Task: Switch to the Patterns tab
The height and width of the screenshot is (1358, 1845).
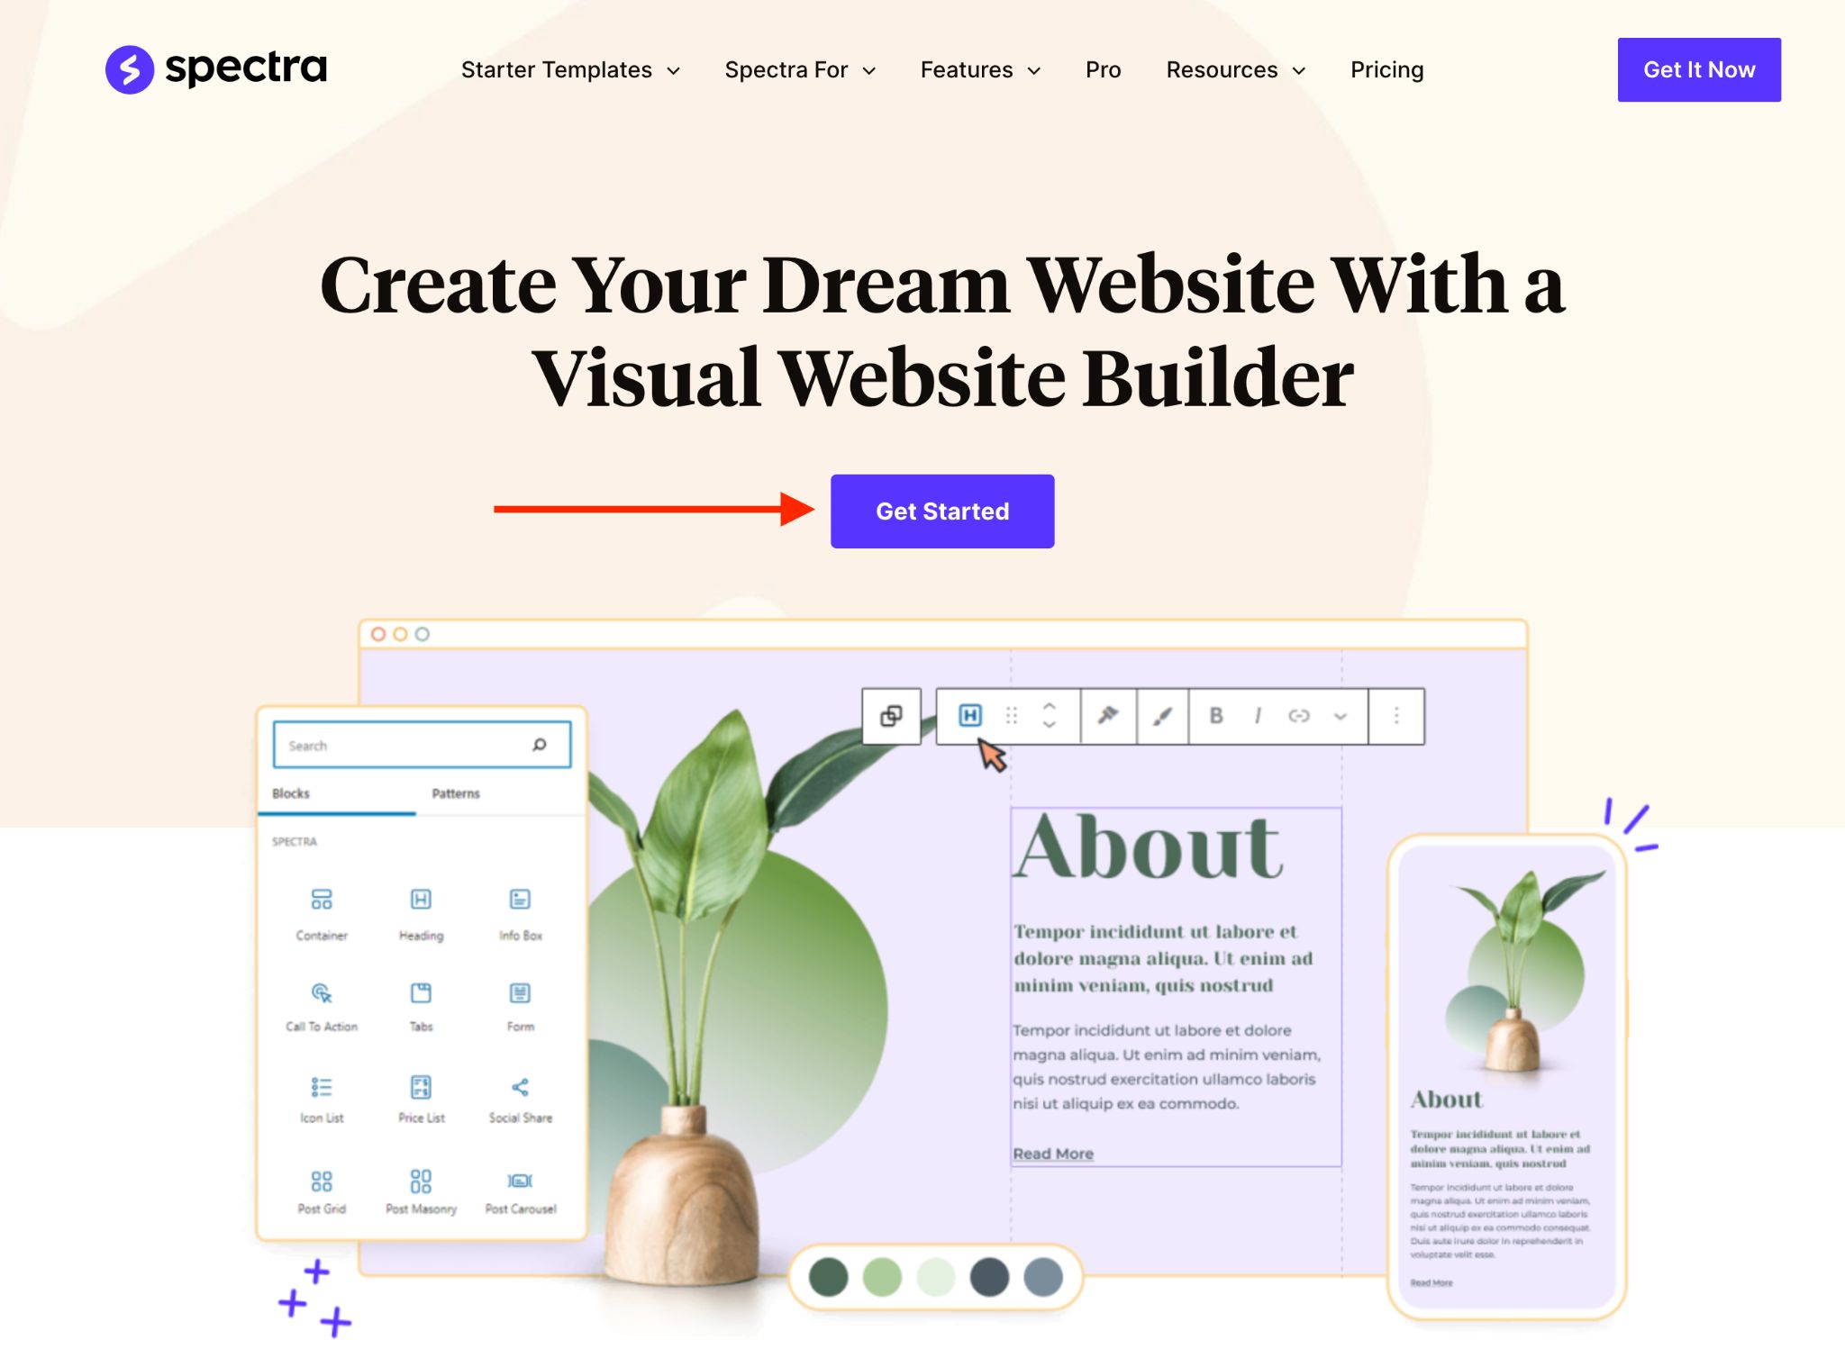Action: point(456,793)
